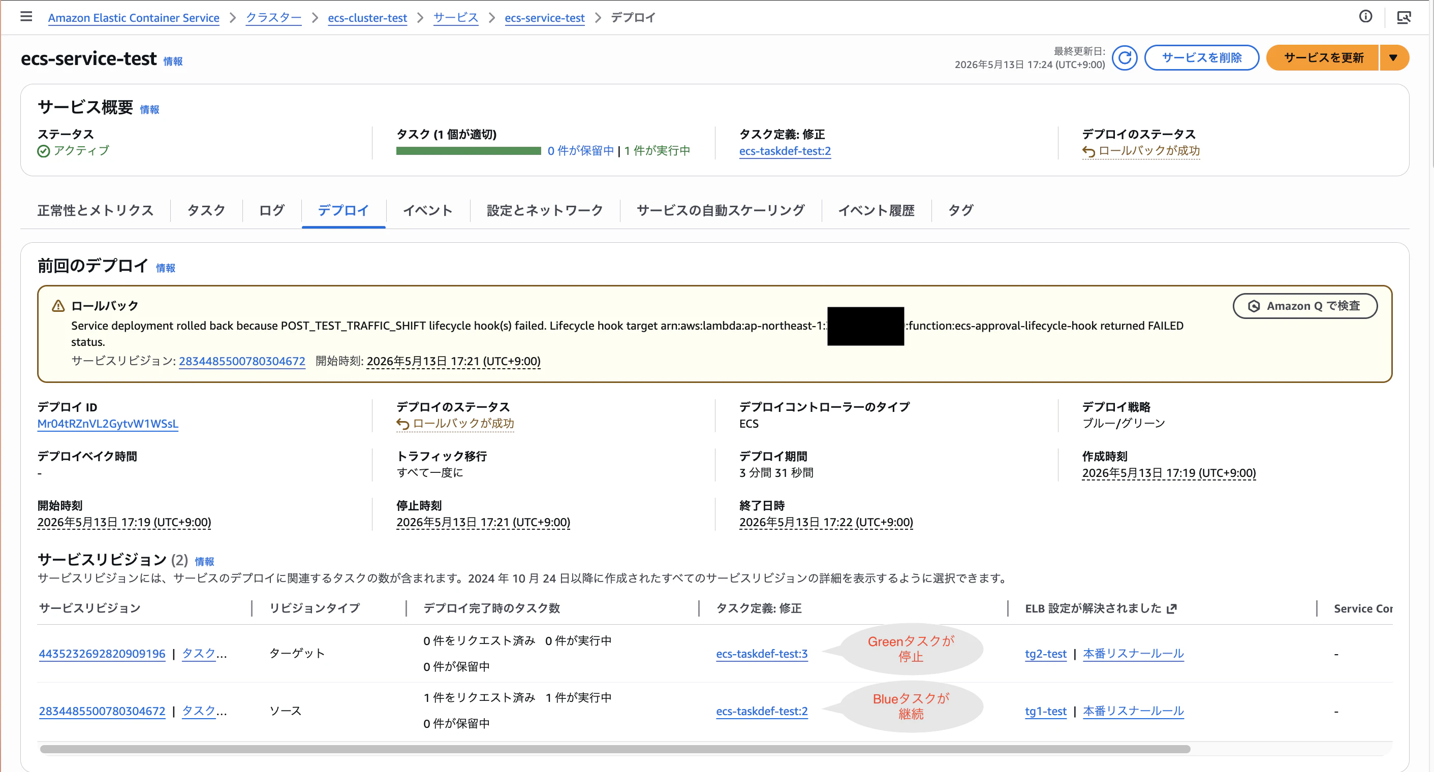Open 情報 link next to ecs-service-test title
The height and width of the screenshot is (772, 1434).
coord(173,61)
